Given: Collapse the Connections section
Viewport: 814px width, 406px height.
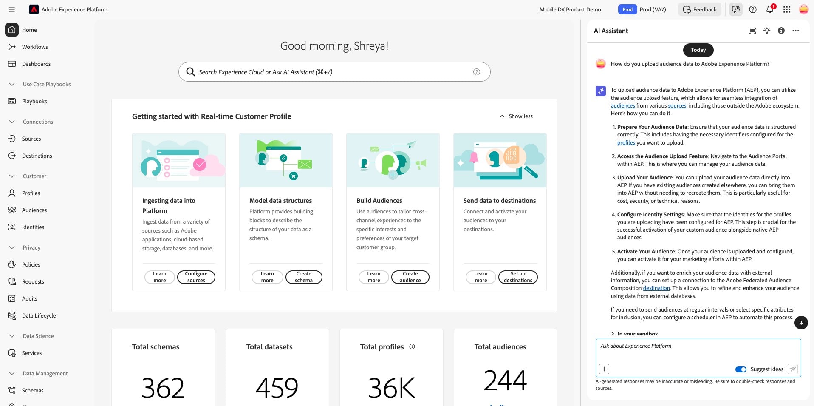Looking at the screenshot, I should [12, 122].
